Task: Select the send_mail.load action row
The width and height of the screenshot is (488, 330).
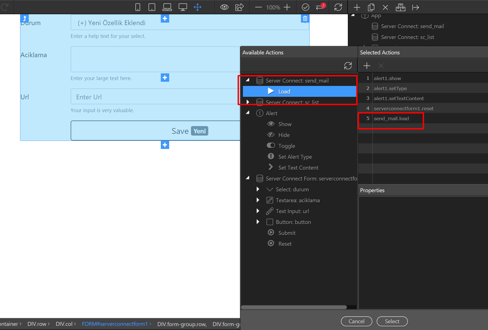Action: [x=423, y=118]
